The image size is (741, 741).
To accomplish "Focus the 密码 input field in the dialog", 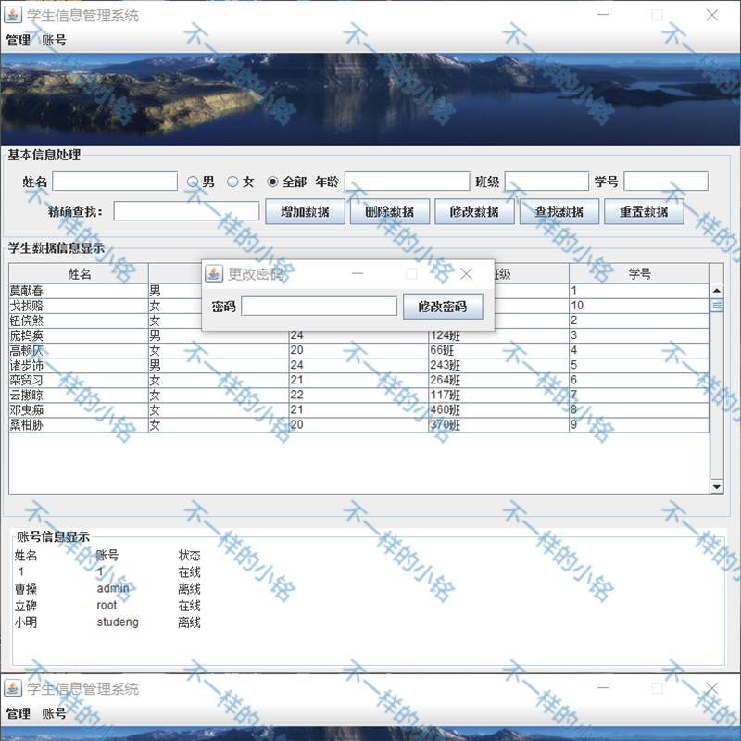I will click(319, 307).
